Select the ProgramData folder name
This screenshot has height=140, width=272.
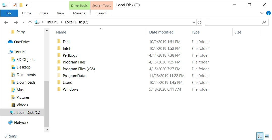[74, 76]
